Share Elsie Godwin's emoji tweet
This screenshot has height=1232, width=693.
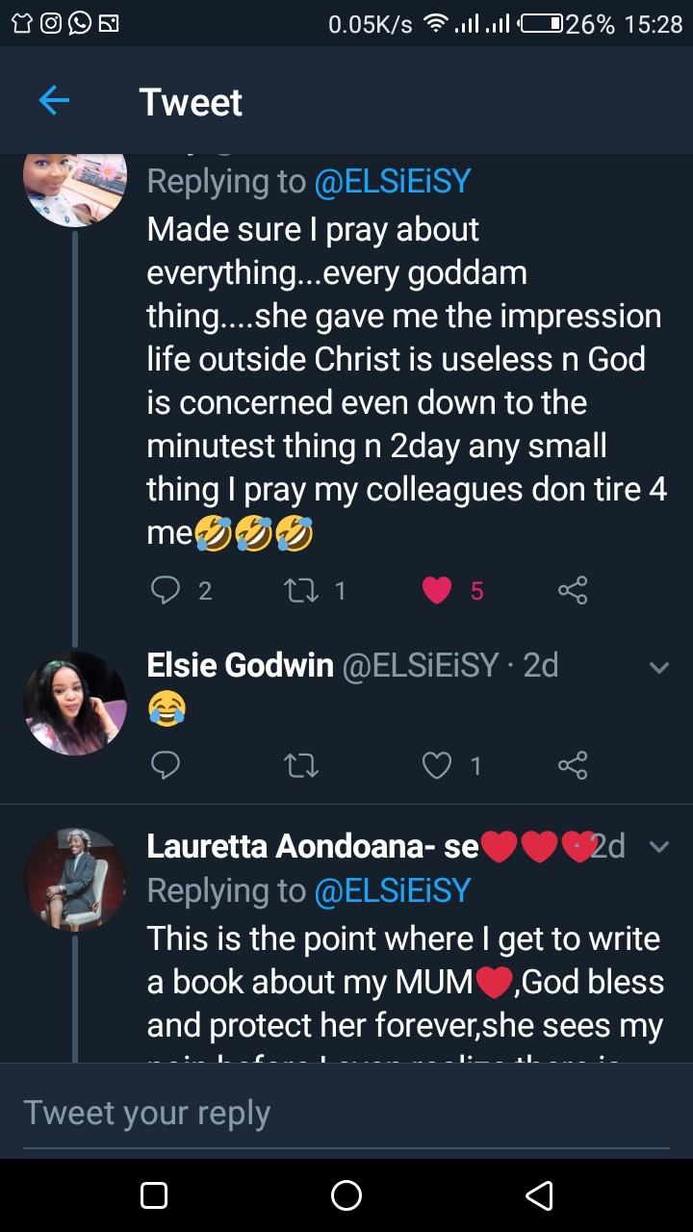(x=573, y=765)
